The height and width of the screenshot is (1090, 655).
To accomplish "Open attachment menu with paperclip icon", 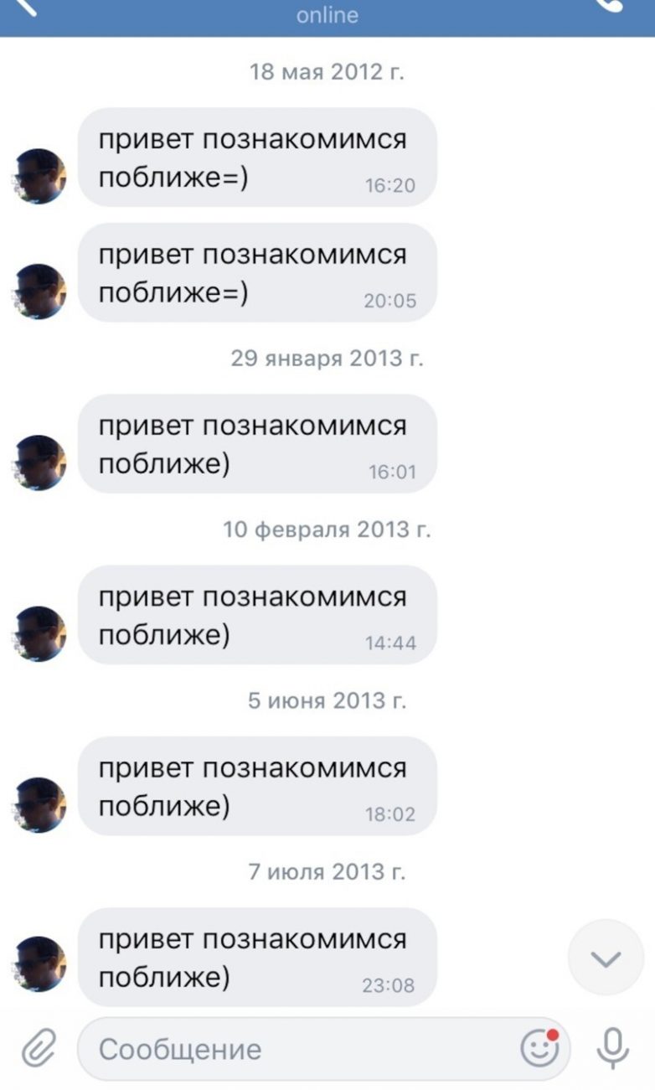I will click(38, 1048).
